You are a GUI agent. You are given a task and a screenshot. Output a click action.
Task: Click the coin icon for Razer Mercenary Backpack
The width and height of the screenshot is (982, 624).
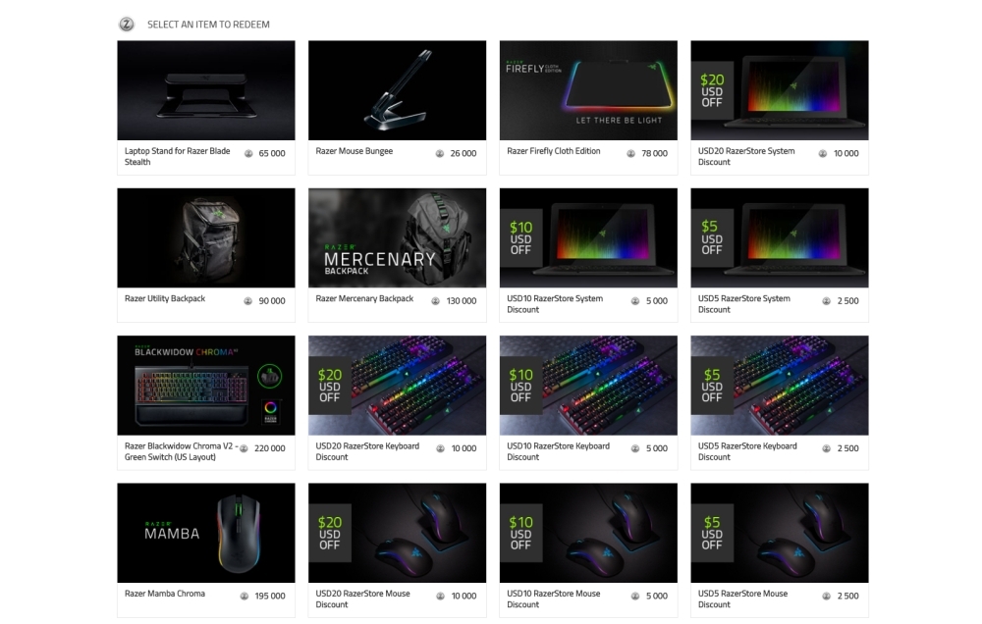click(435, 301)
